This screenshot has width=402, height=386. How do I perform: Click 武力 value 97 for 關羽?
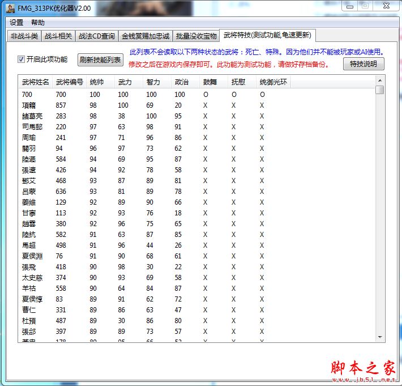tap(121, 149)
